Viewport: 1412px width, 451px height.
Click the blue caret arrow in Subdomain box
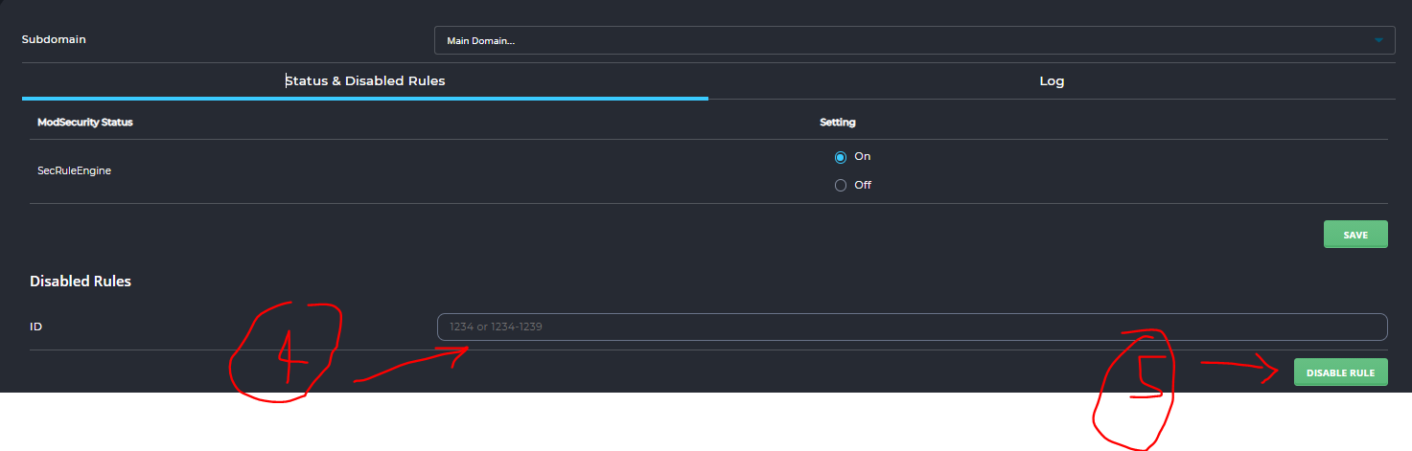(x=1378, y=40)
